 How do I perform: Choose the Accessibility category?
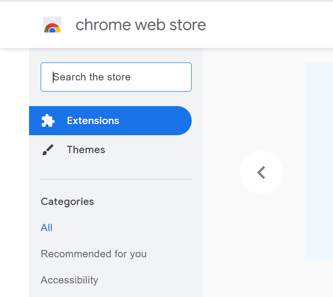coord(69,280)
